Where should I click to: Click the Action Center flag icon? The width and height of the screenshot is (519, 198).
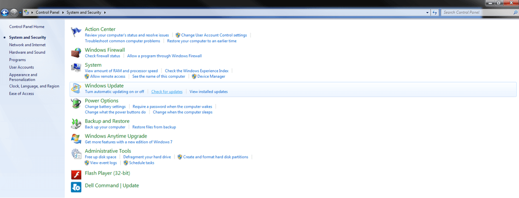pos(76,32)
